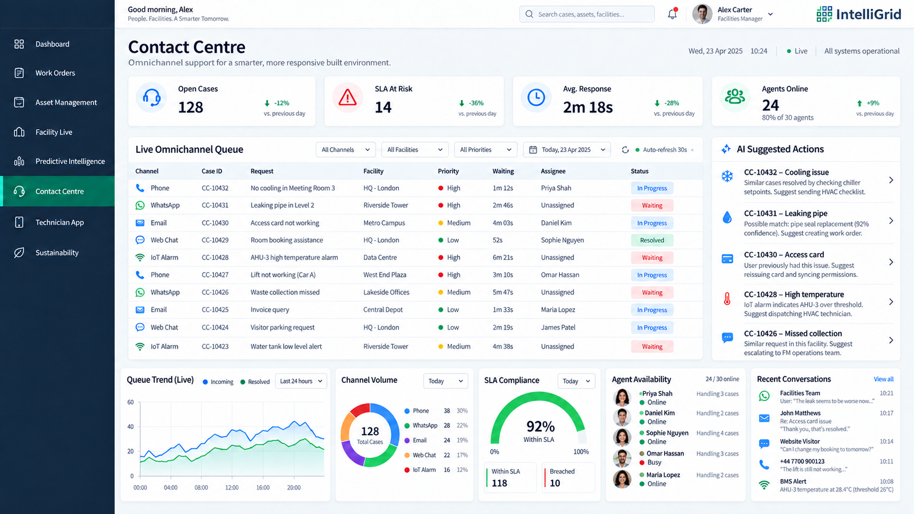Click the Open Cases headset icon
The width and height of the screenshot is (914, 514).
[151, 98]
